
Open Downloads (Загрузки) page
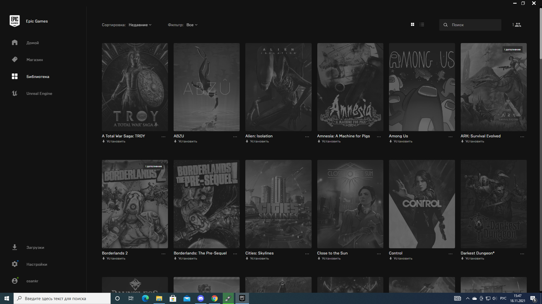point(35,247)
